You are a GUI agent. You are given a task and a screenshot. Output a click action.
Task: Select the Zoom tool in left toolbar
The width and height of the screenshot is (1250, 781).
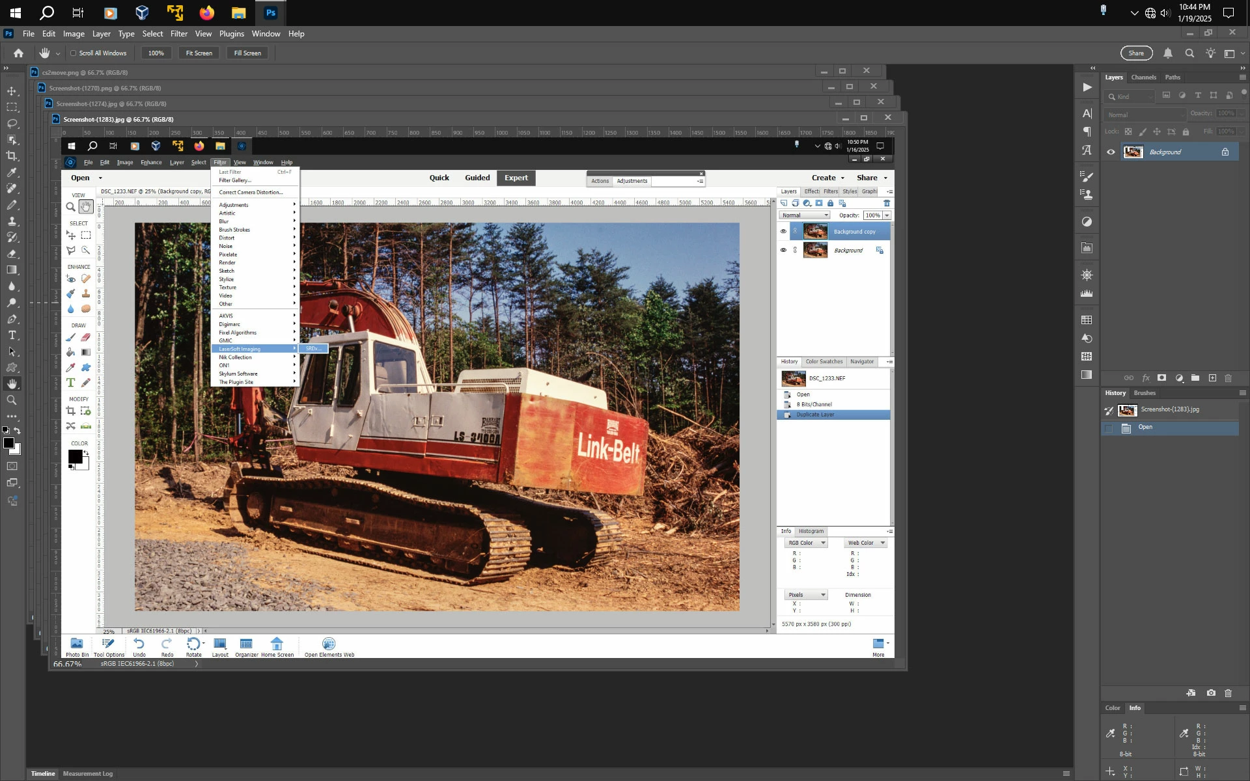(x=12, y=400)
